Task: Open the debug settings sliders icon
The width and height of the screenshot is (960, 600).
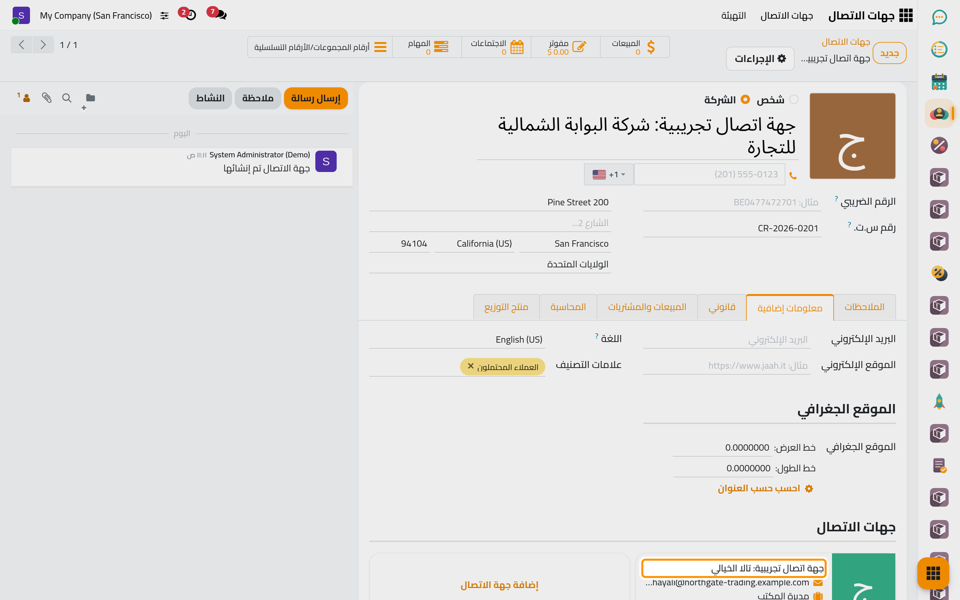Action: pos(164,15)
